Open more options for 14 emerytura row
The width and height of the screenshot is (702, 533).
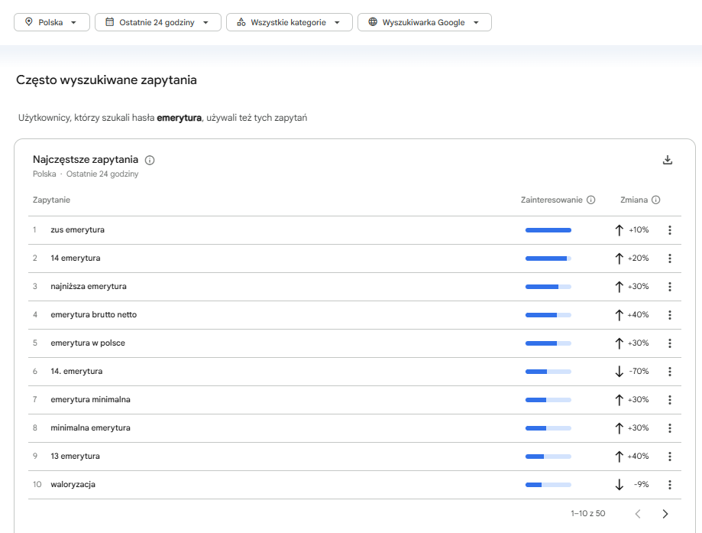pyautogui.click(x=670, y=258)
